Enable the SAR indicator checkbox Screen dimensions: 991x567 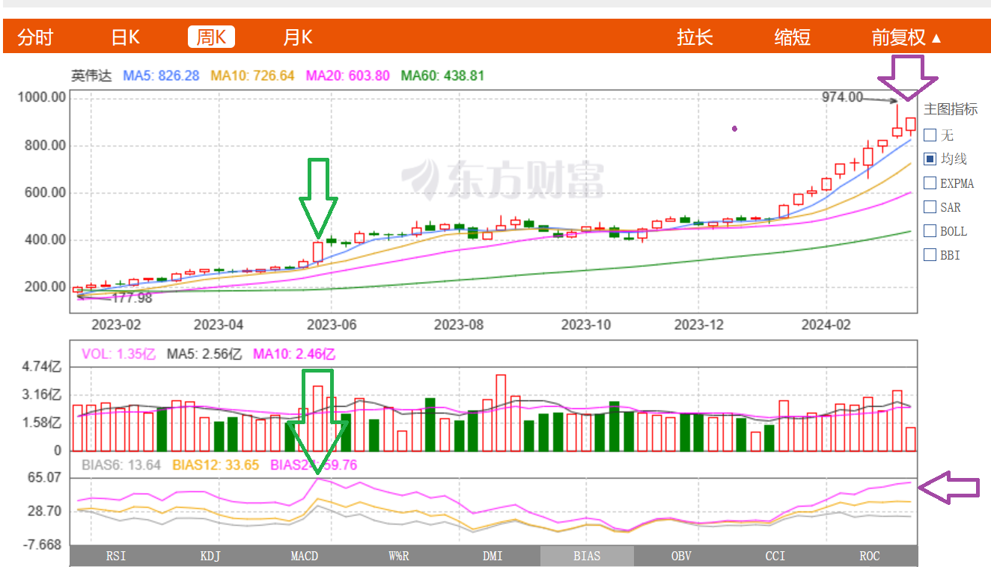point(930,206)
